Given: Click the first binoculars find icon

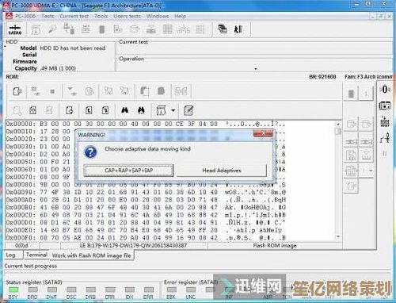Looking at the screenshot, I should 125,110.
